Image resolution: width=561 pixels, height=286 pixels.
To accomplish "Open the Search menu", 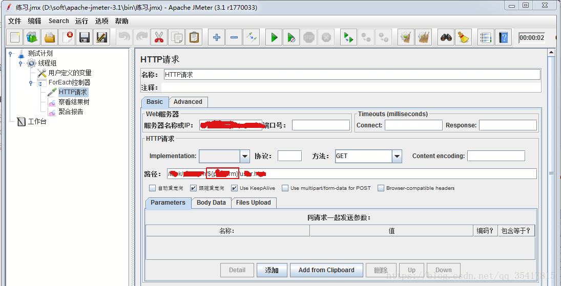I will [x=59, y=21].
